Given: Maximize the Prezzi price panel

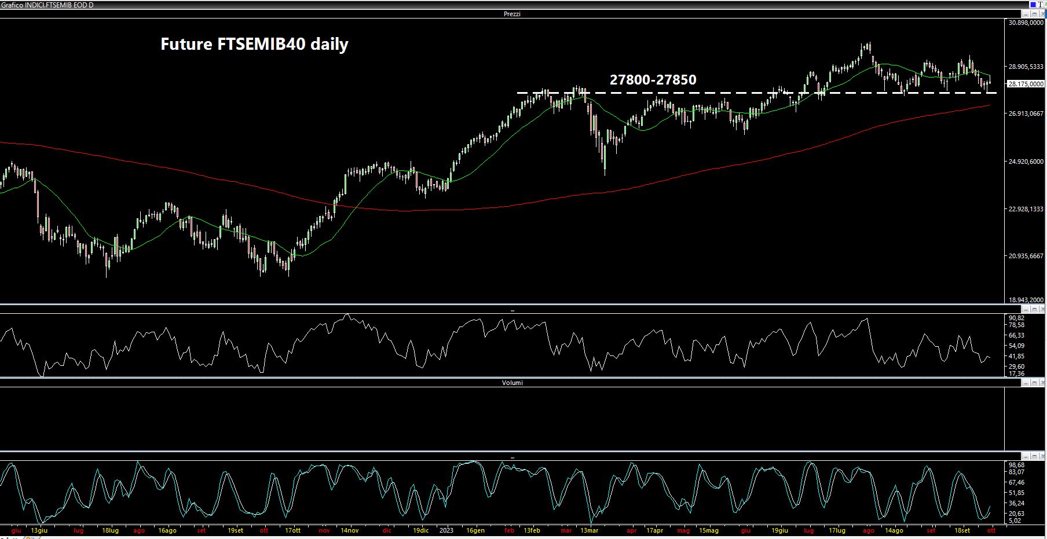Looking at the screenshot, I should [x=1034, y=14].
